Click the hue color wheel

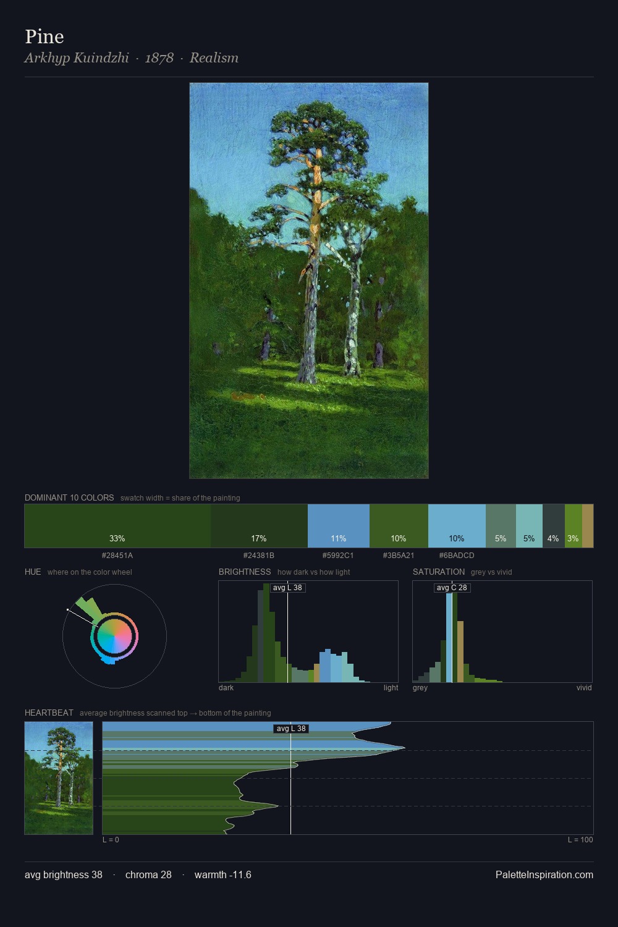[x=114, y=637]
